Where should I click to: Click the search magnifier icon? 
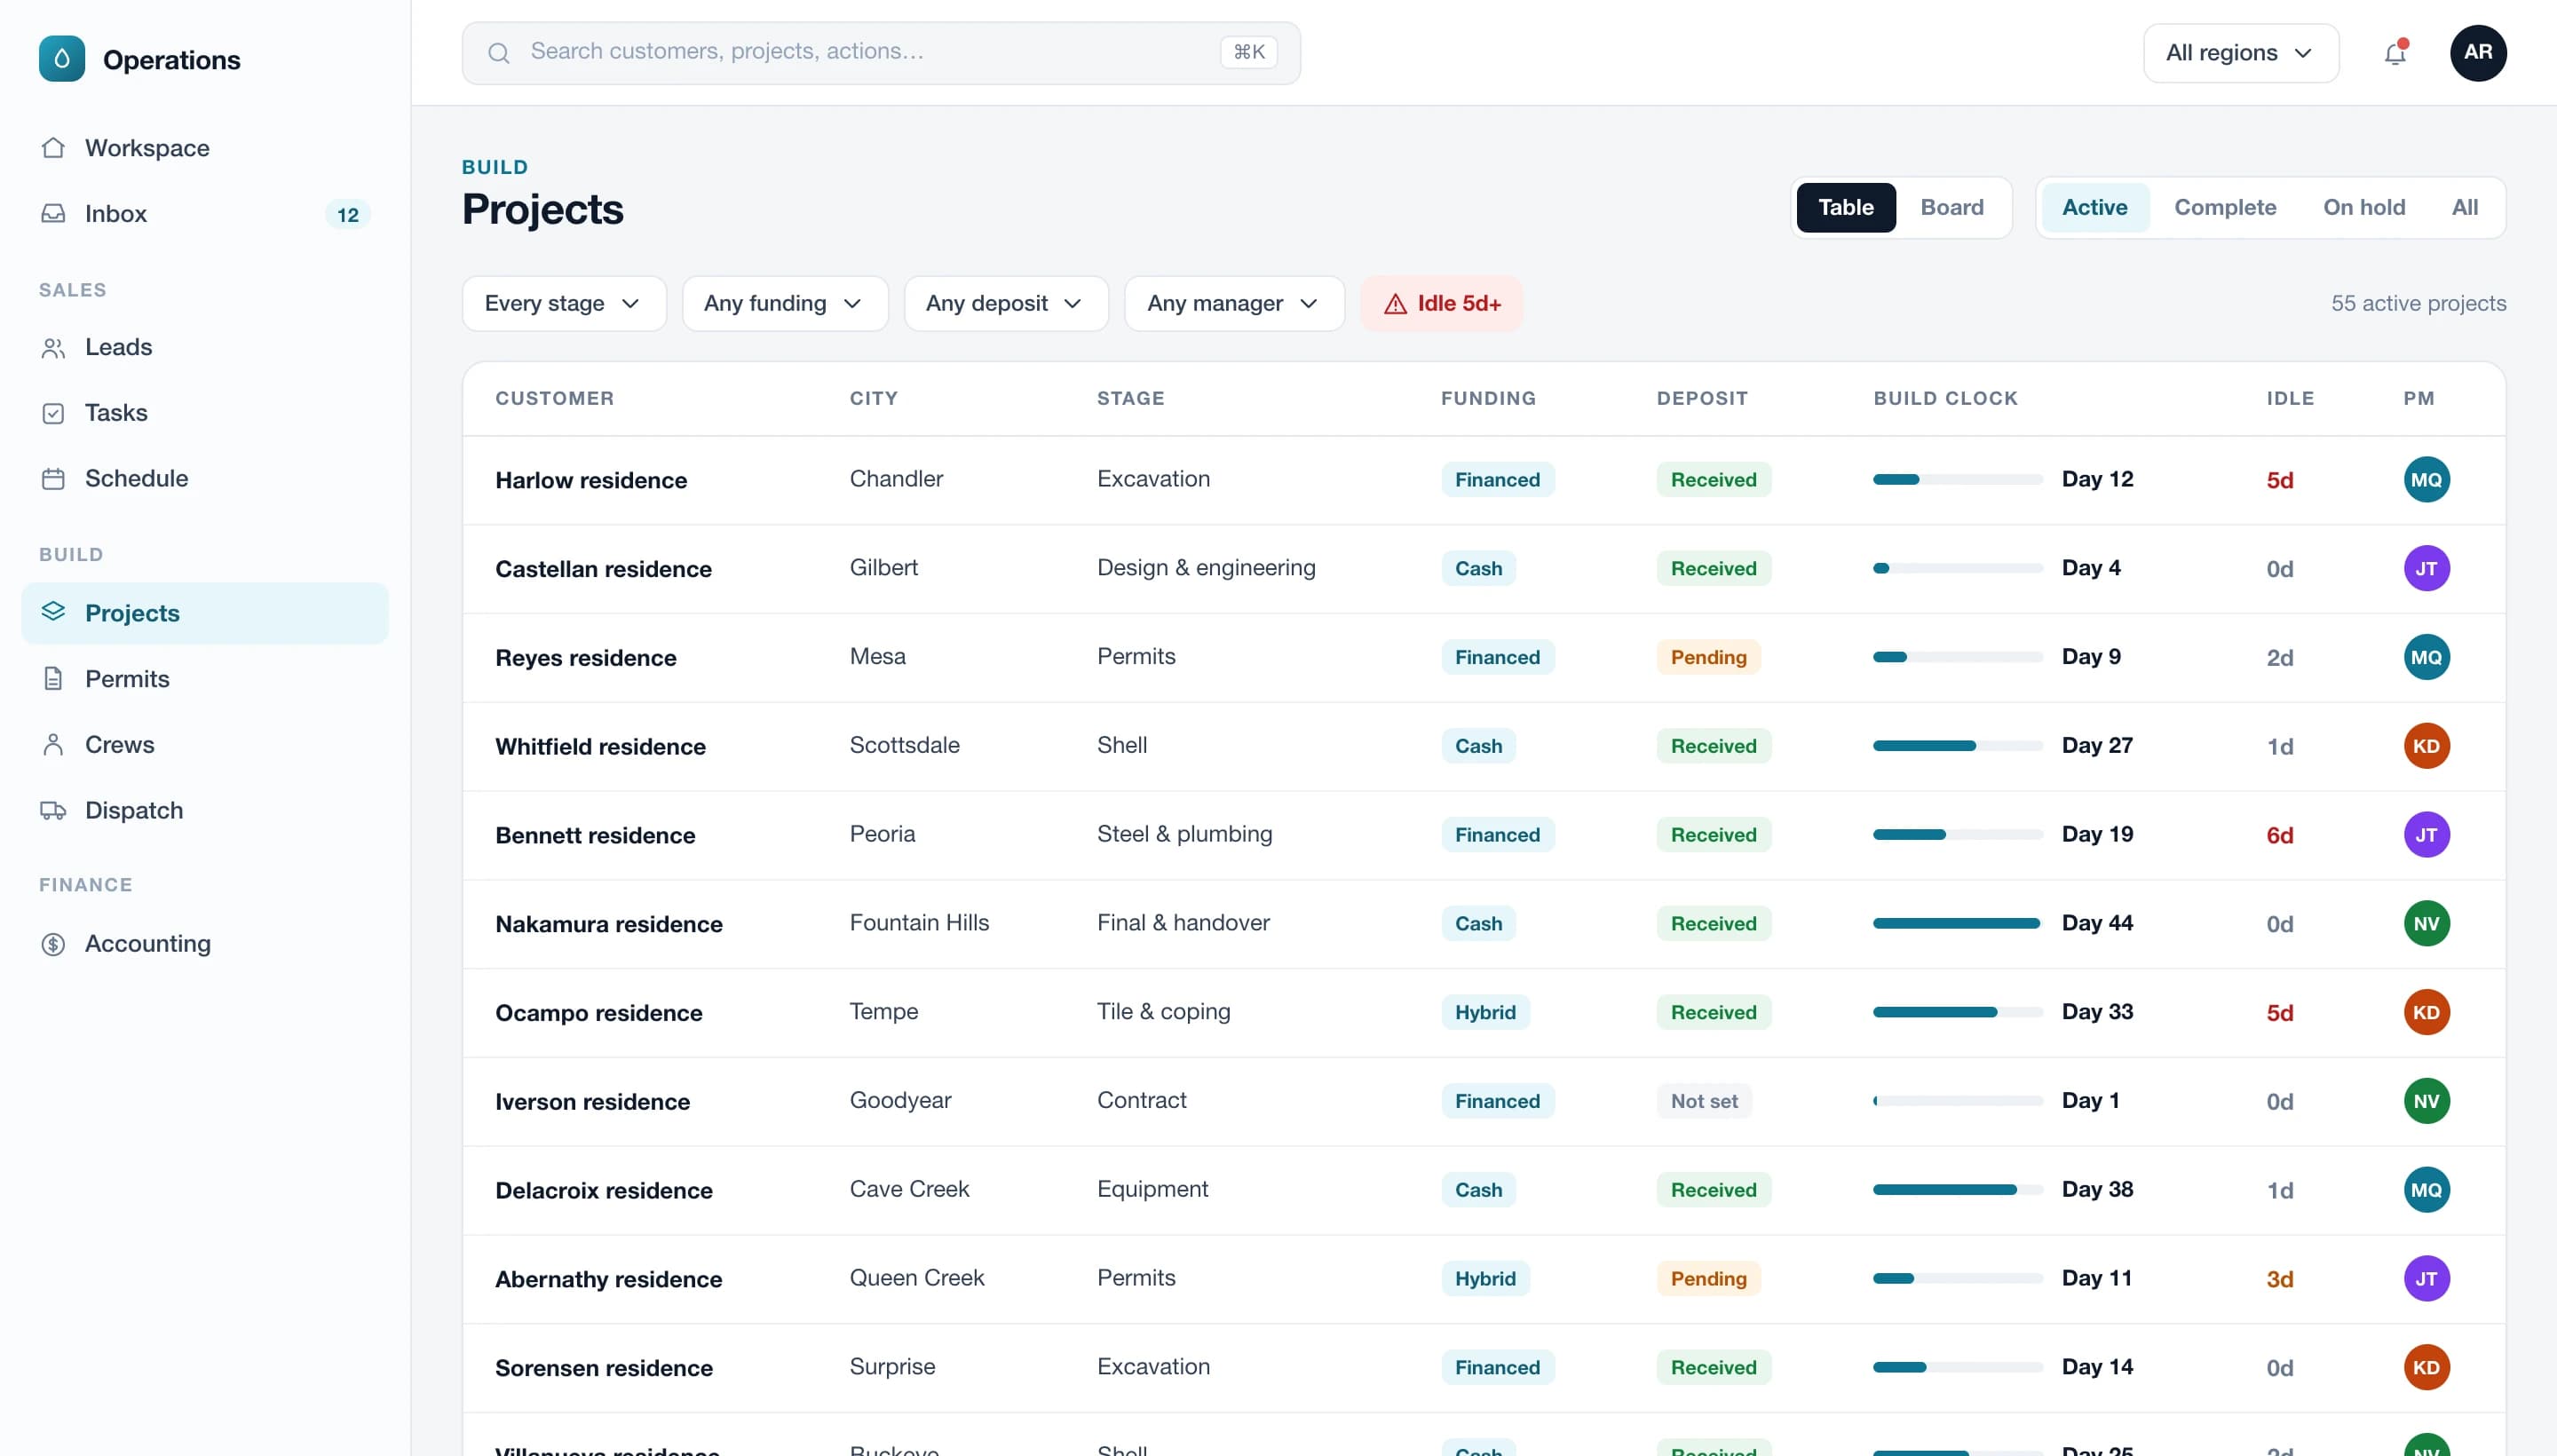pos(498,53)
